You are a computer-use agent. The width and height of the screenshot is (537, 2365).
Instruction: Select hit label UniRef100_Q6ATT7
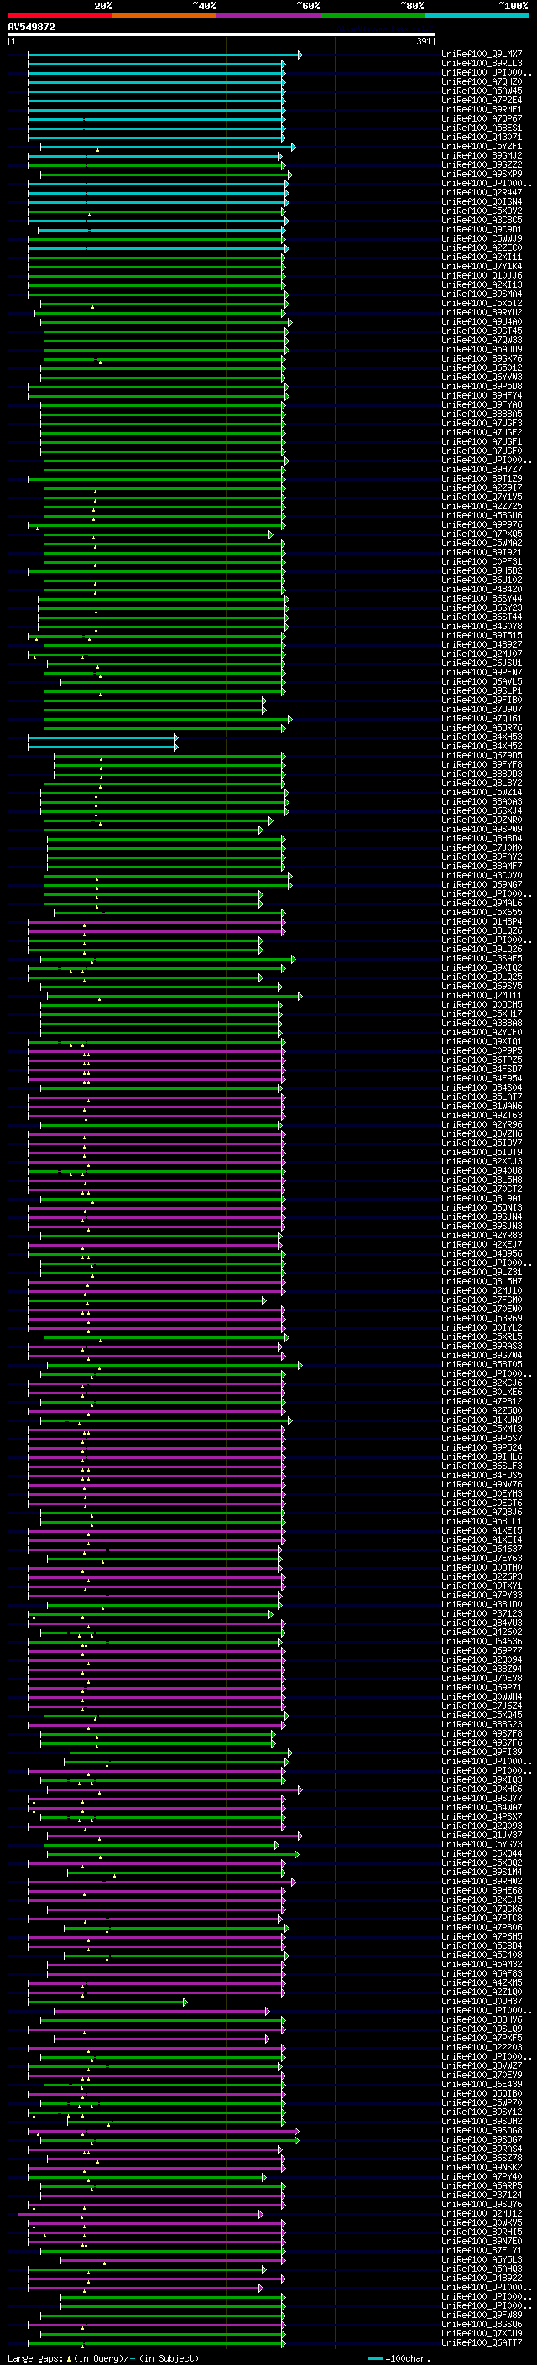(x=482, y=2343)
